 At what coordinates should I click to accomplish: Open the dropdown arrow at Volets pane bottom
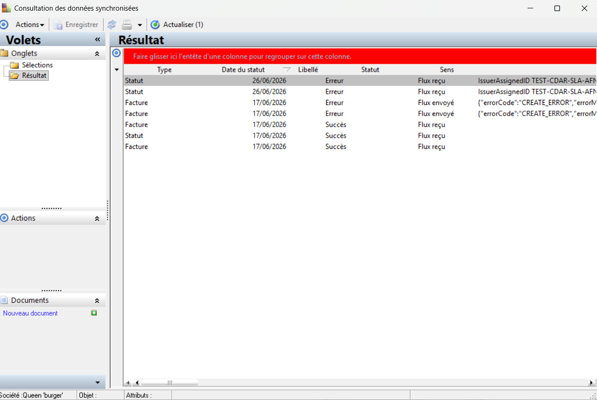(97, 382)
